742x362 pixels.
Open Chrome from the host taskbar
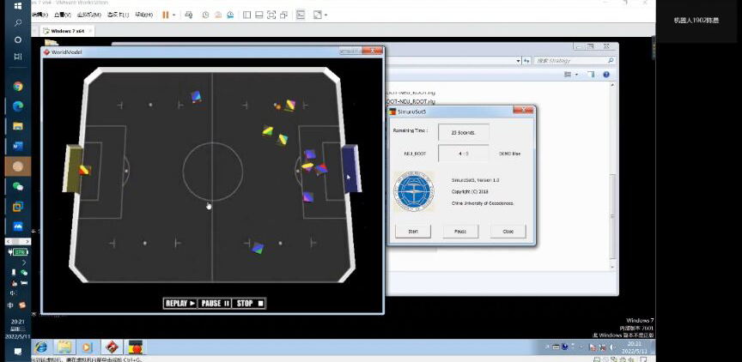pos(18,87)
